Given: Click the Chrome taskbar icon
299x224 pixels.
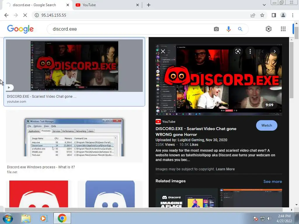Looking at the screenshot, I should pyautogui.click(x=62, y=218).
